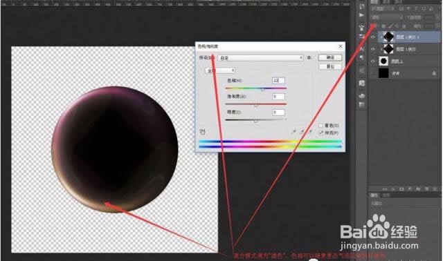Screen dimensions: 443x261
Task: Toggle the preview (预览) checkbox
Action: [321, 133]
